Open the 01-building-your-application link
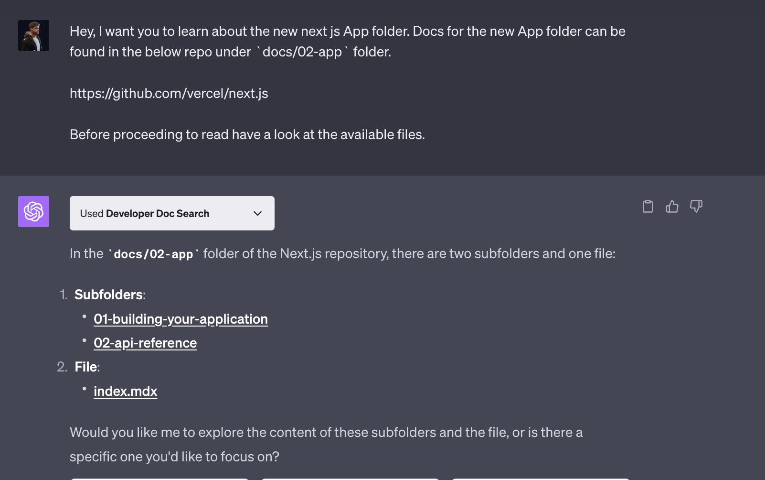Image resolution: width=765 pixels, height=480 pixels. (181, 319)
